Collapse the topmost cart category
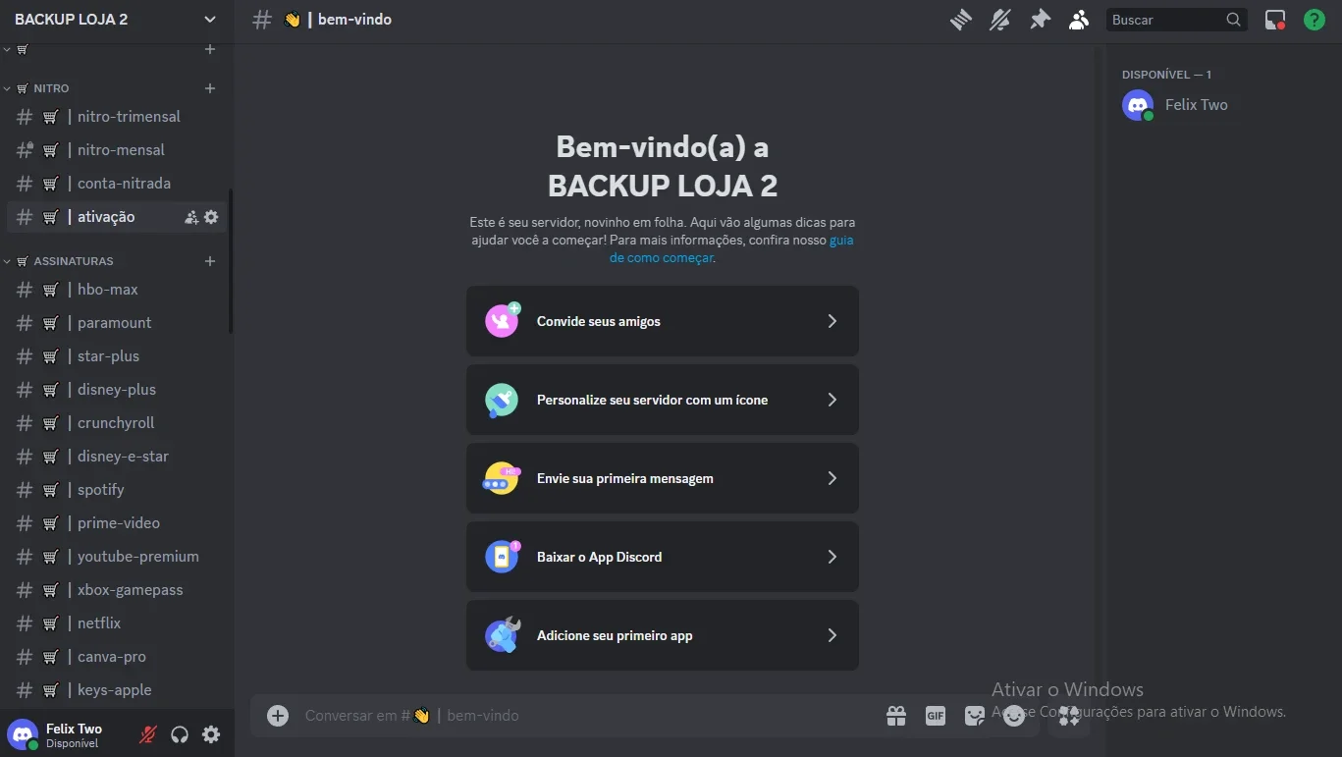Viewport: 1342px width, 757px height. tap(17, 49)
